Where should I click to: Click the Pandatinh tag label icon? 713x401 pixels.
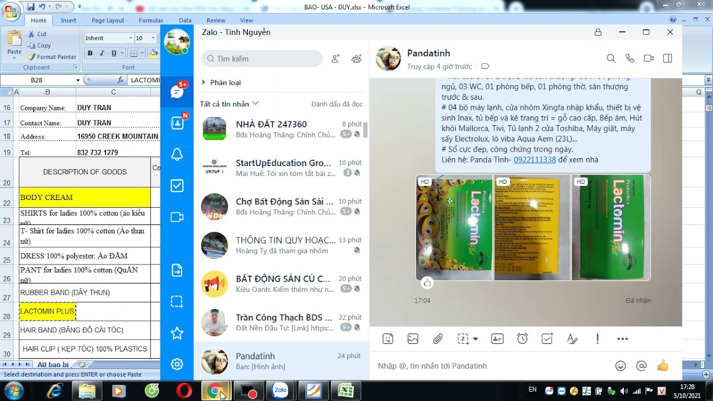(485, 66)
